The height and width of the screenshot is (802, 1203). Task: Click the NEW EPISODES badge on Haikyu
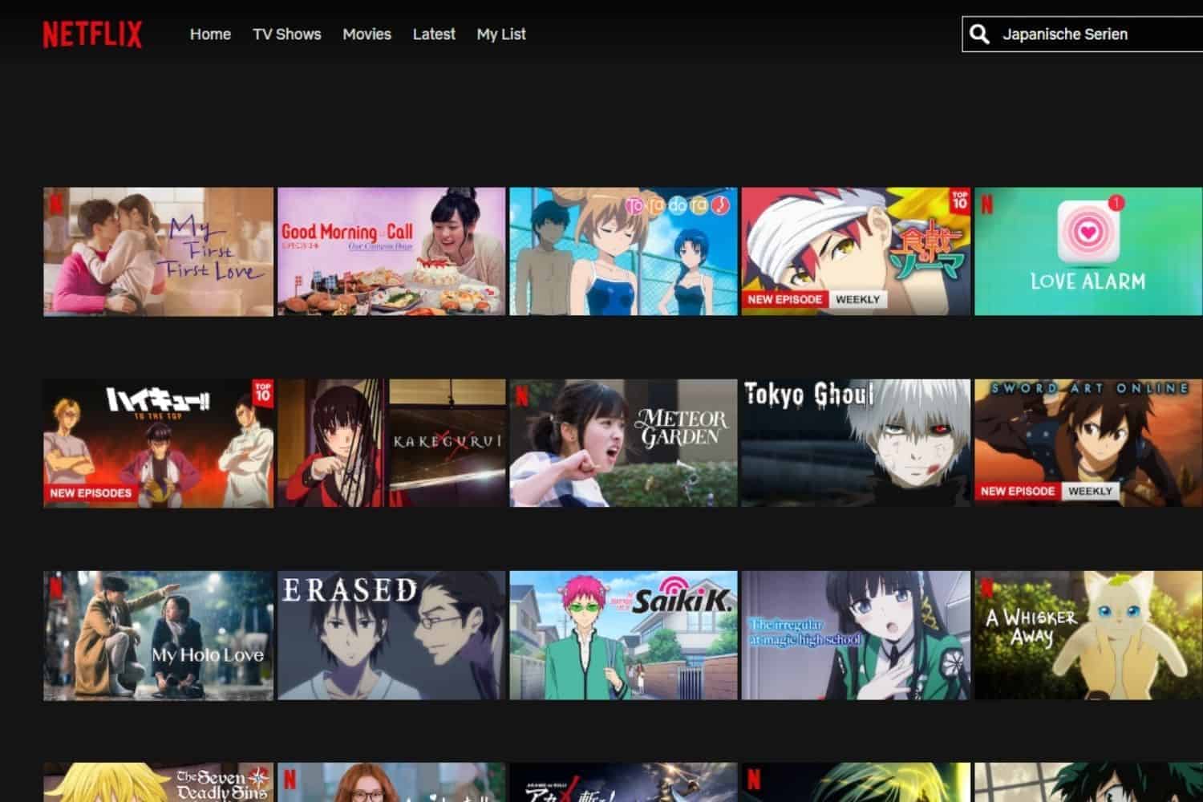click(x=91, y=492)
